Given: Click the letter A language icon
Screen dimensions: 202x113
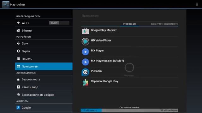Looking at the screenshot, I should tap(18, 87).
